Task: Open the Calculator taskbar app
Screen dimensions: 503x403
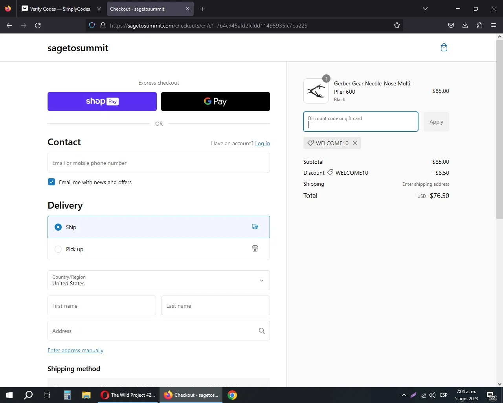Action: 67,395
